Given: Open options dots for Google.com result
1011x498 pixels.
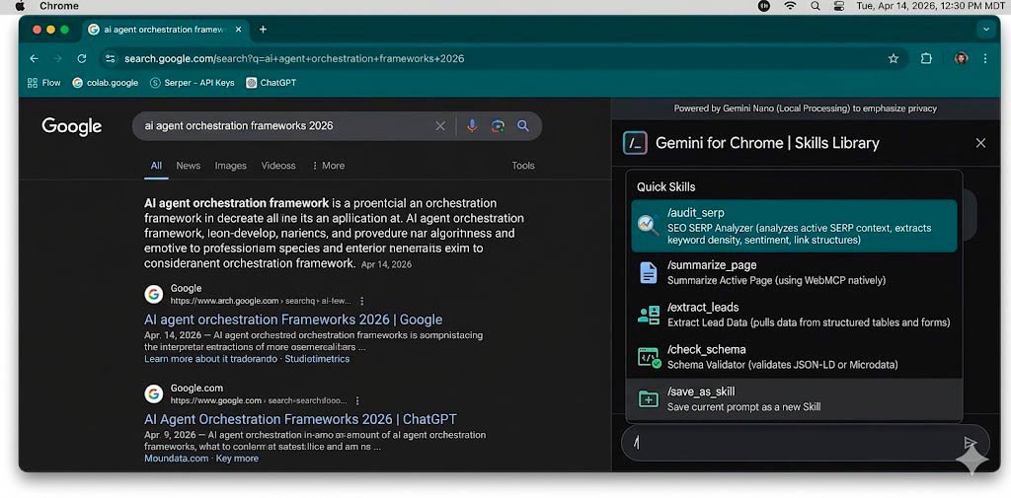Looking at the screenshot, I should tap(357, 400).
